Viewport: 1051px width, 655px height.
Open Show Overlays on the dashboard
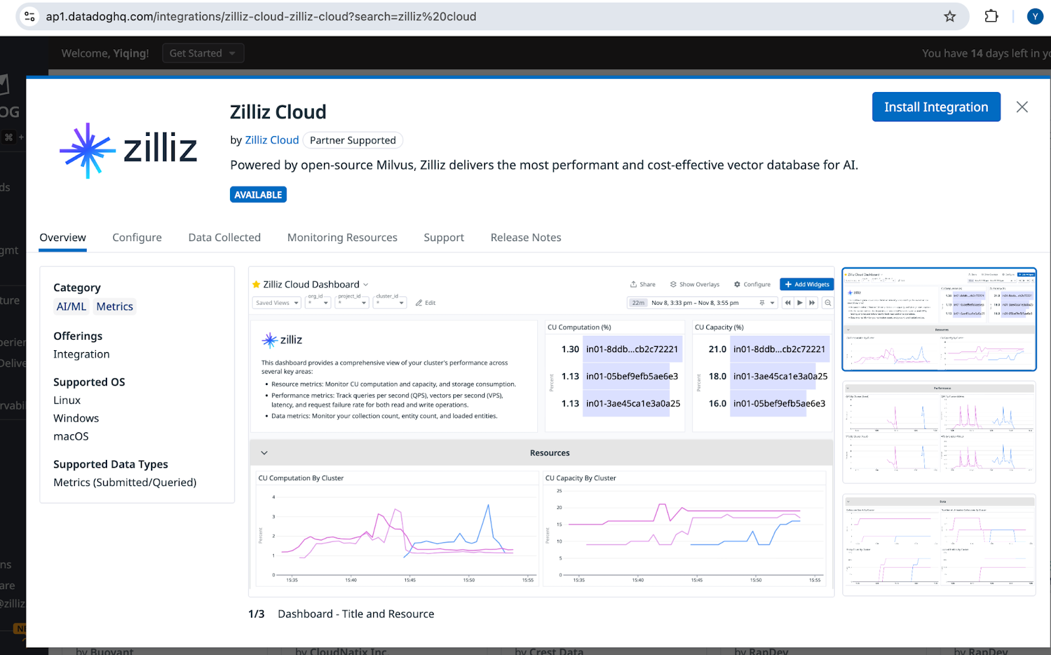694,284
